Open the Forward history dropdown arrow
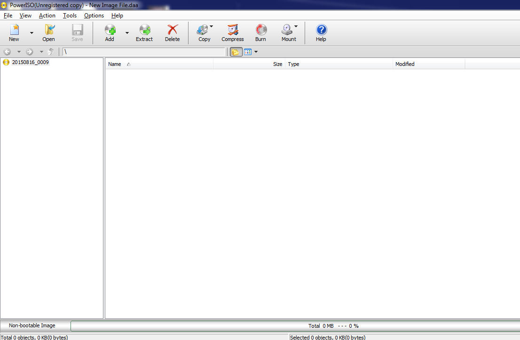 pos(41,52)
